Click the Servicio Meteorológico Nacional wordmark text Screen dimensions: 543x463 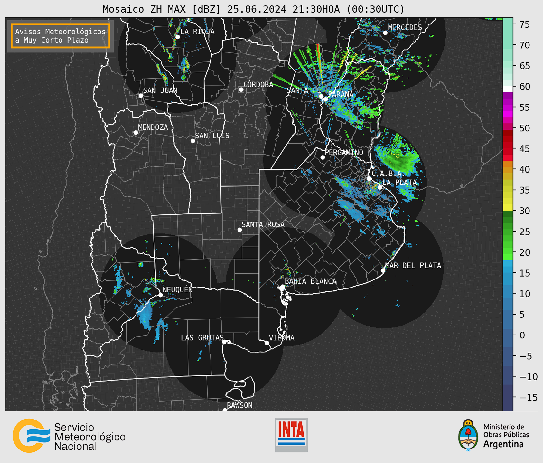pos(90,437)
